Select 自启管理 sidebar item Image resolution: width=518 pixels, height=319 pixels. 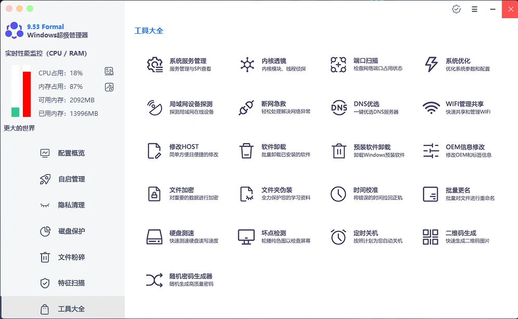pos(62,179)
